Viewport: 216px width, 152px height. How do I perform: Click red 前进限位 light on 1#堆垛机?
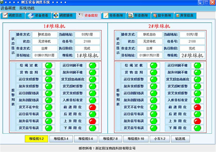(x=92, y=107)
